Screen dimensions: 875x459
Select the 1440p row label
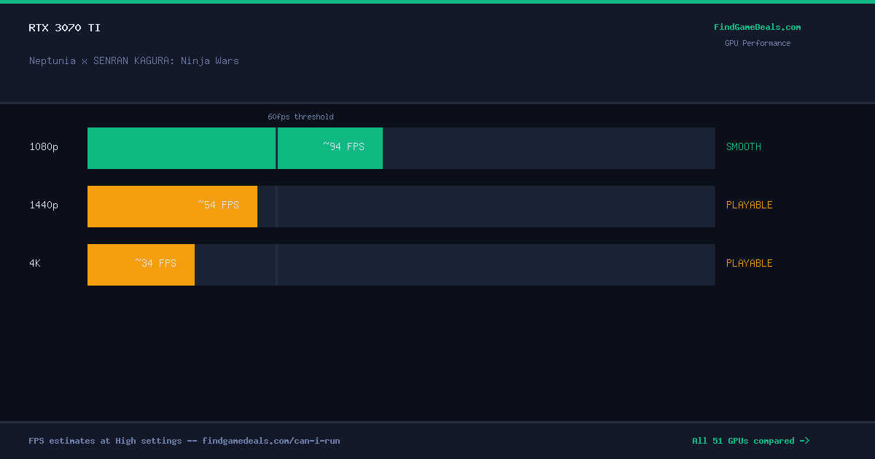coord(44,205)
